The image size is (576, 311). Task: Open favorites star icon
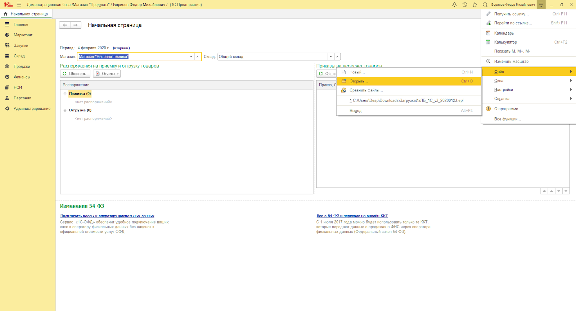tap(475, 5)
